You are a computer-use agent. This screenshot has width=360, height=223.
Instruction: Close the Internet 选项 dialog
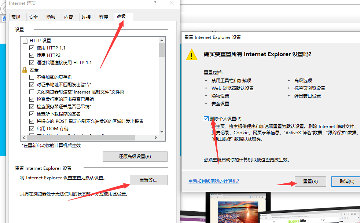172,3
